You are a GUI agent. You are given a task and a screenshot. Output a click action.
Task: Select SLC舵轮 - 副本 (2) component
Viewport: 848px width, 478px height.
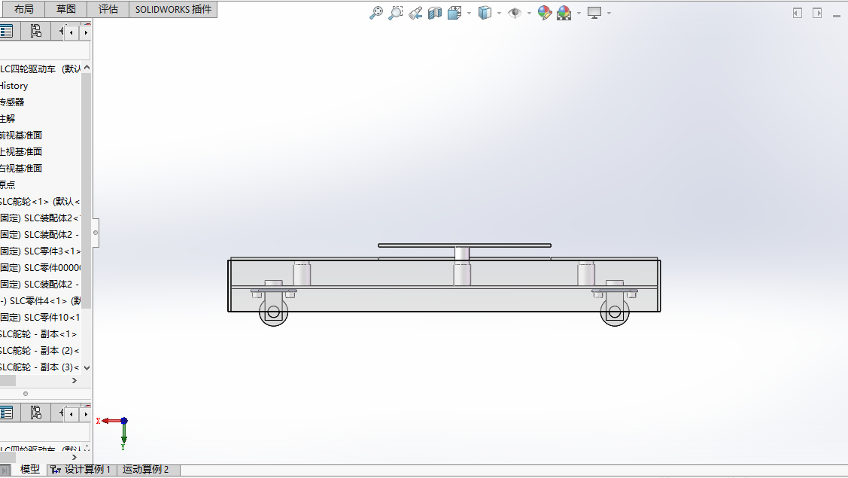click(41, 350)
